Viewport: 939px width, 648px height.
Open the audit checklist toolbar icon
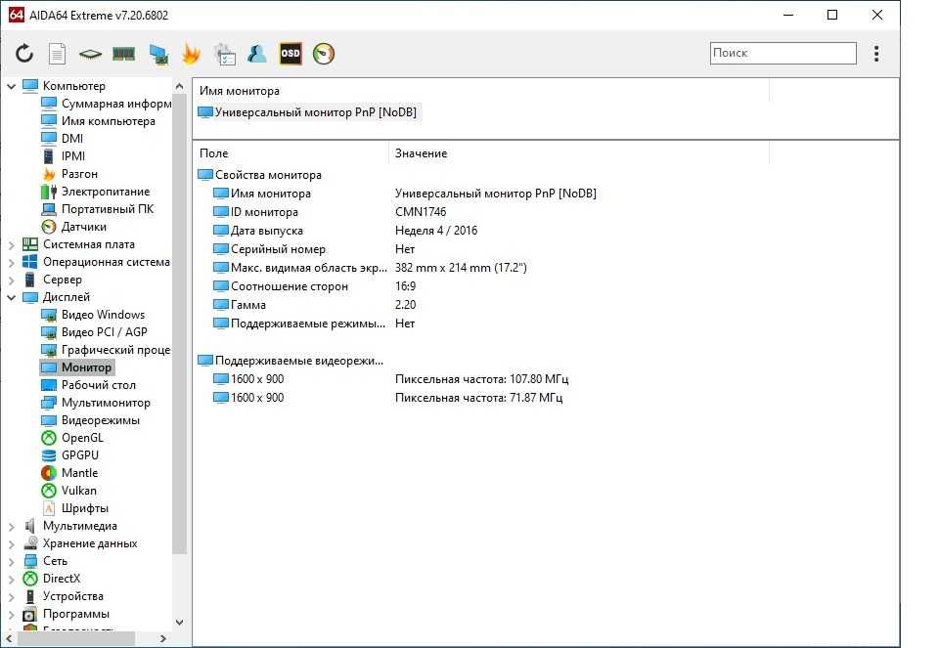click(x=225, y=54)
